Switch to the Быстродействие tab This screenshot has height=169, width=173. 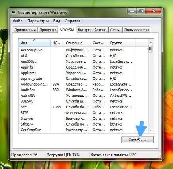(x=92, y=30)
